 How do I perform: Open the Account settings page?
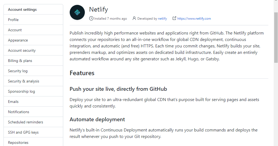pyautogui.click(x=33, y=30)
